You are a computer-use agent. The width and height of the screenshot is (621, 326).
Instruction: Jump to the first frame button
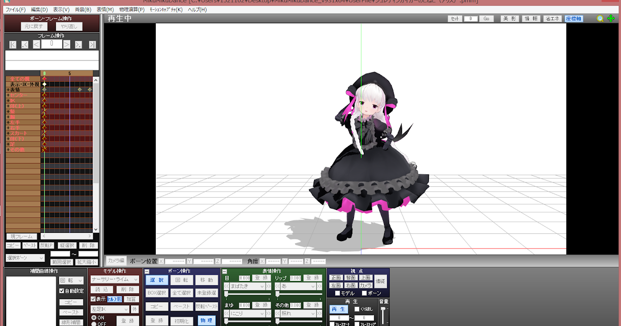pyautogui.click(x=13, y=45)
